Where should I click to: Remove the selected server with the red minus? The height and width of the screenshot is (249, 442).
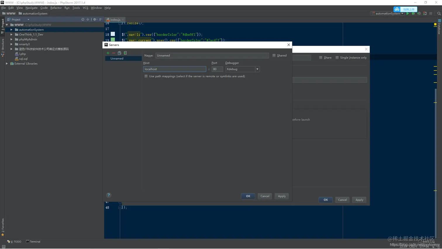(x=114, y=53)
